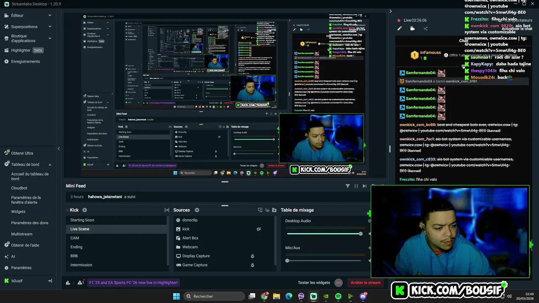Edit stream info pencil icon

400,29
